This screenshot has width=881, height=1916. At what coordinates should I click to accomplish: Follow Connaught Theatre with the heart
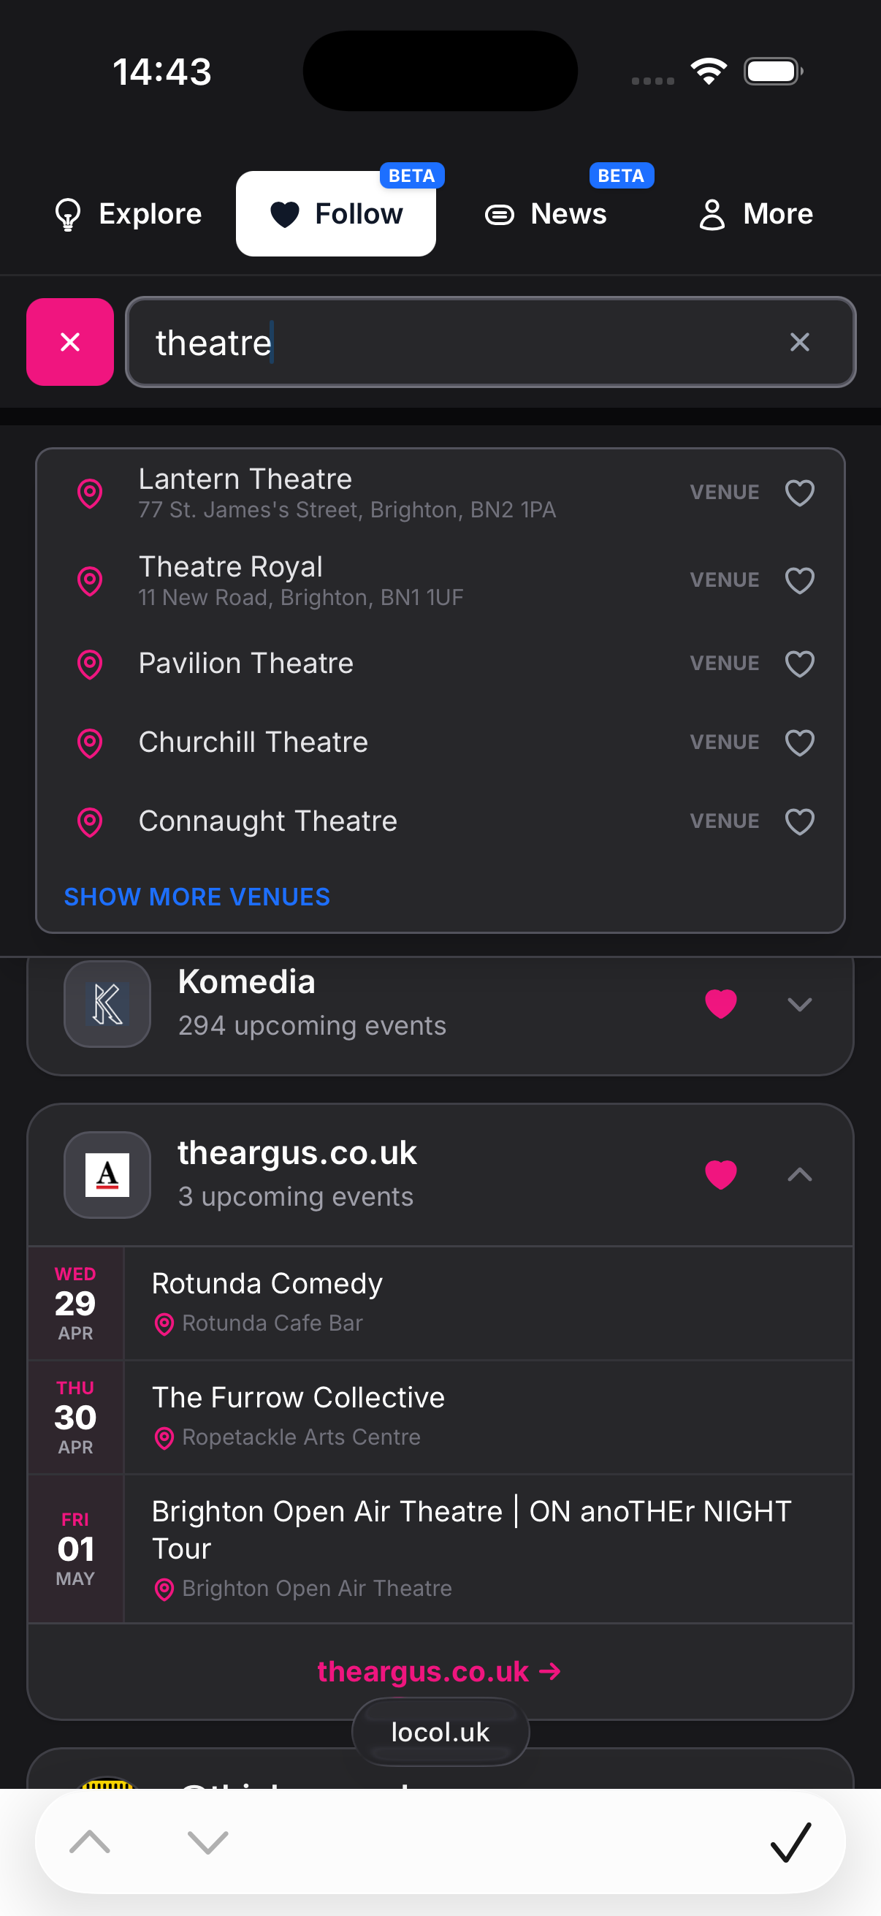tap(799, 822)
